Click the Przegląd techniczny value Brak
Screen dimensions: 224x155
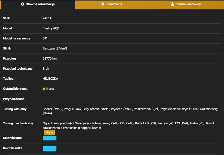(x=46, y=69)
